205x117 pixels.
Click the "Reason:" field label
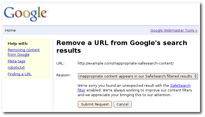pyautogui.click(x=64, y=75)
